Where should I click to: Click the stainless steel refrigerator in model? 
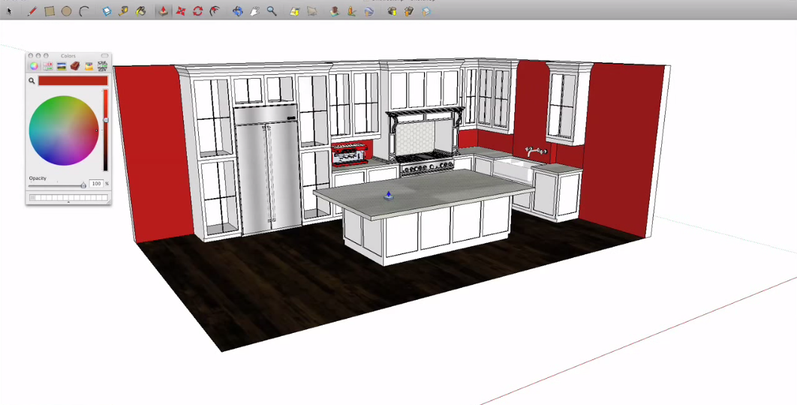pos(267,170)
